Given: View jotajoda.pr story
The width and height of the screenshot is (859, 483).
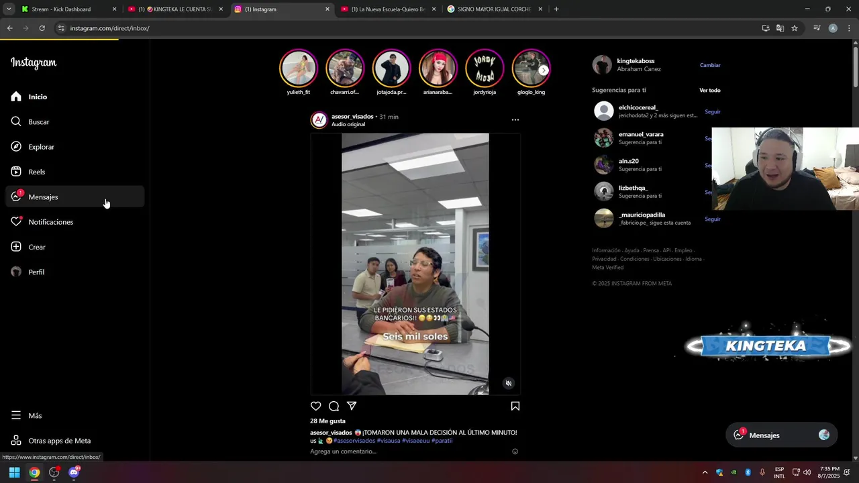Looking at the screenshot, I should (x=391, y=68).
